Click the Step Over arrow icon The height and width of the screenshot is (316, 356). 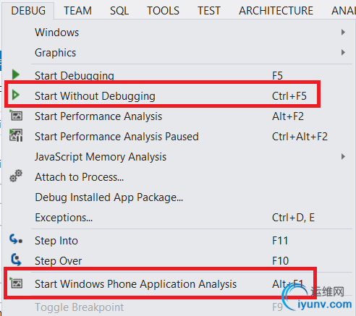point(16,260)
